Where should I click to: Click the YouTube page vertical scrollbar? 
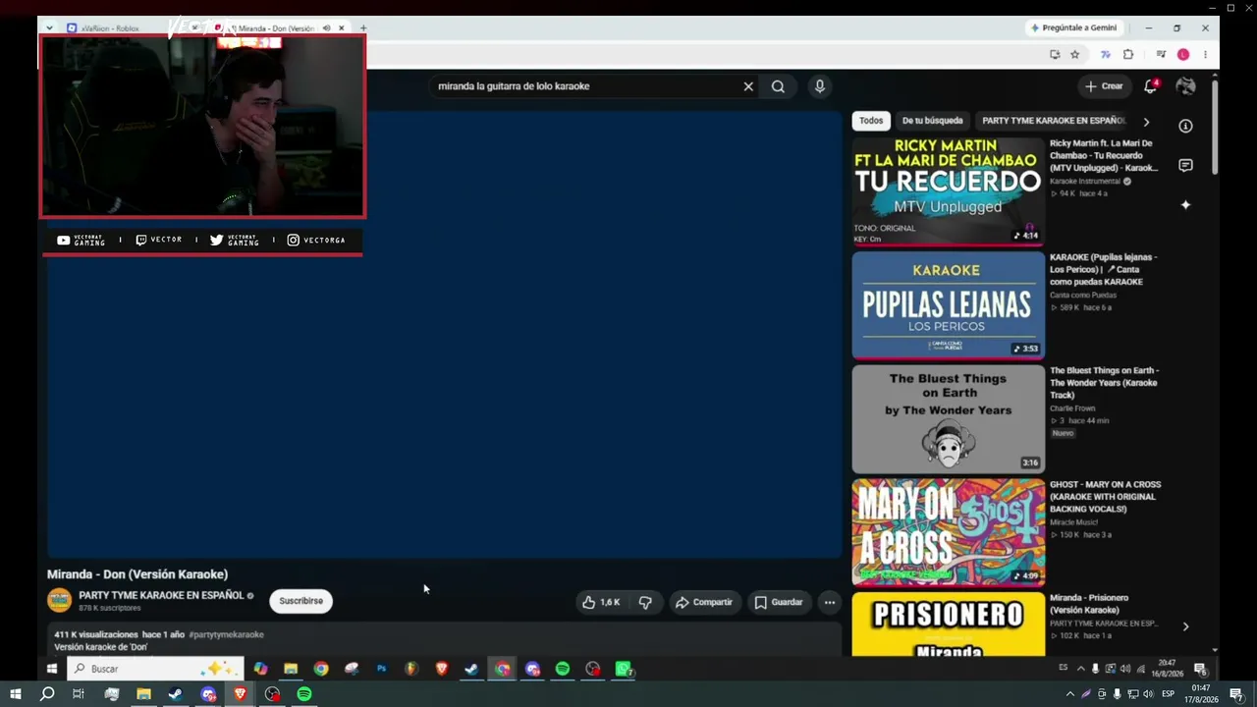tap(1215, 128)
